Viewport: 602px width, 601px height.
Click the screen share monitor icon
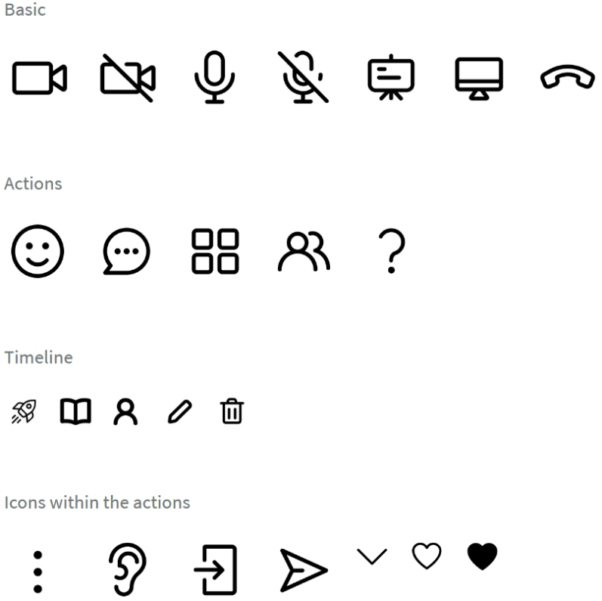pos(479,79)
